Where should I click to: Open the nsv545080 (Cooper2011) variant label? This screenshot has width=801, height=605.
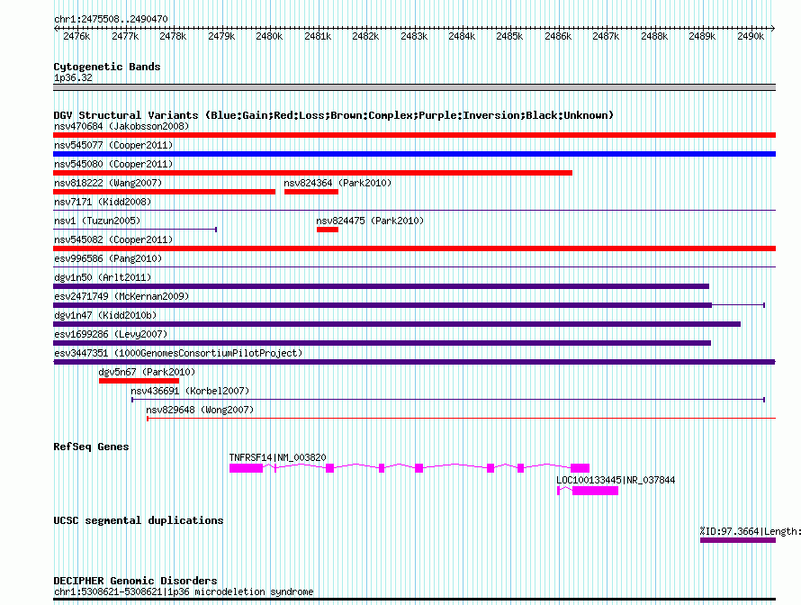point(113,164)
